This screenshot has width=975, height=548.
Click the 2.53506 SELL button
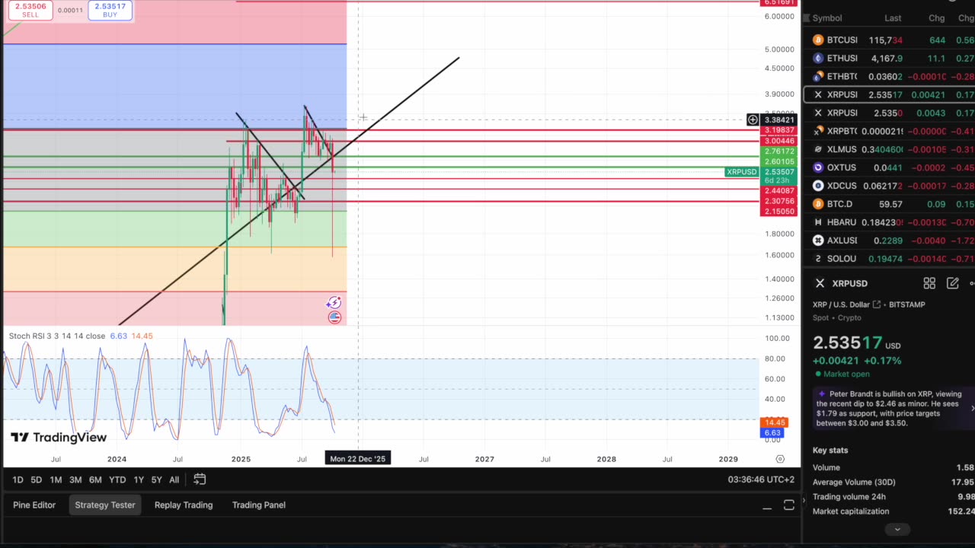click(30, 10)
